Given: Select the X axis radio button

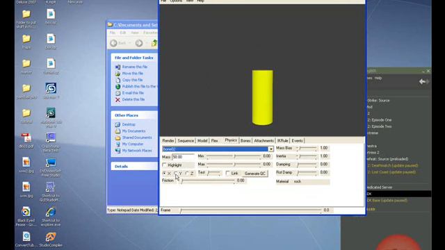Looking at the screenshot, I should click(165, 173).
